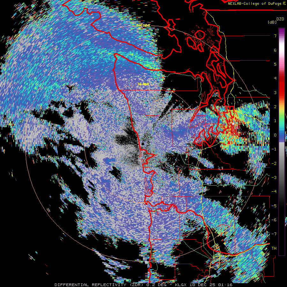Click the 01:16 timestamp
The image size is (287, 287).
[226, 285]
